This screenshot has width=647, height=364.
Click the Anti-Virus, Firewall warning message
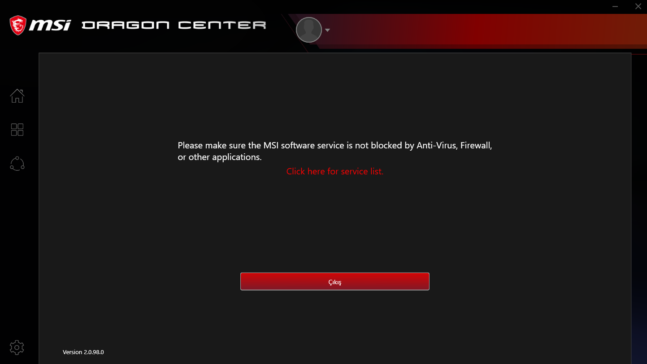(335, 146)
